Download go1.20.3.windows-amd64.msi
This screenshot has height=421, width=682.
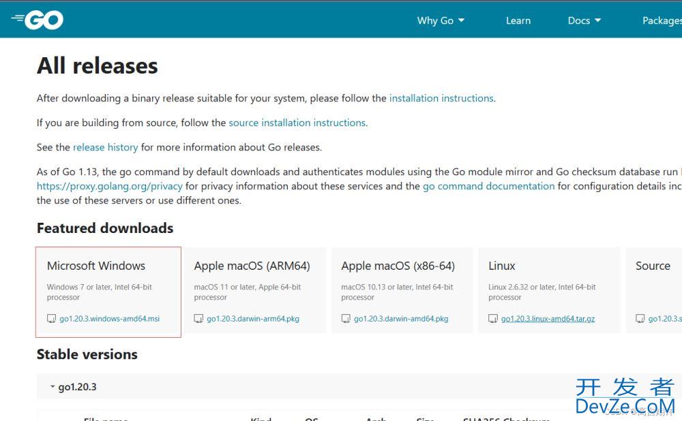pyautogui.click(x=110, y=318)
